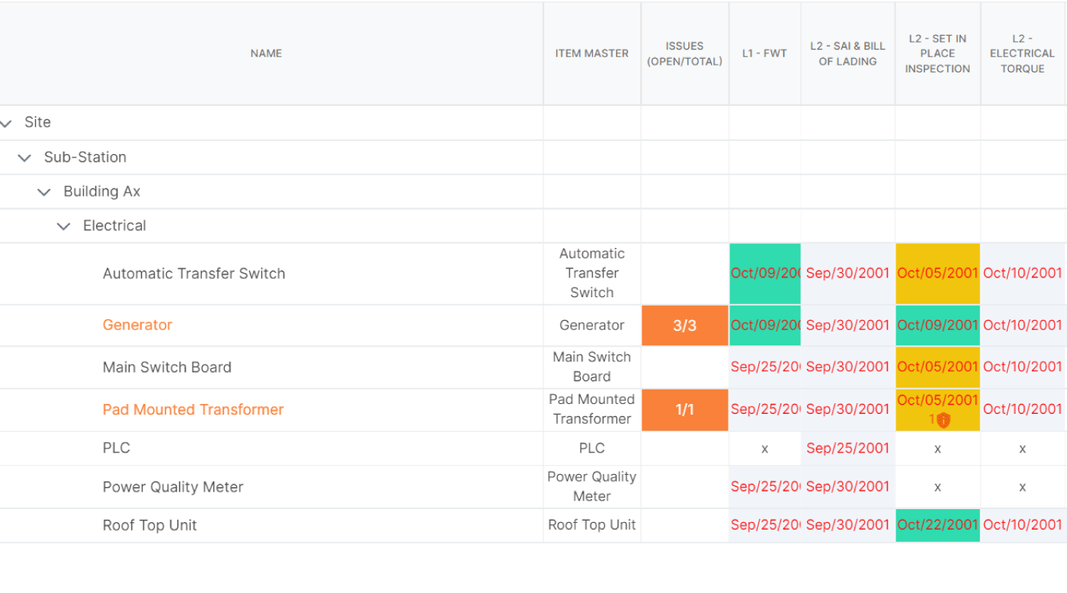Image resolution: width=1067 pixels, height=593 pixels.
Task: Open the 1/1 issues badge for Pad Mounted Transformer
Action: coord(684,410)
